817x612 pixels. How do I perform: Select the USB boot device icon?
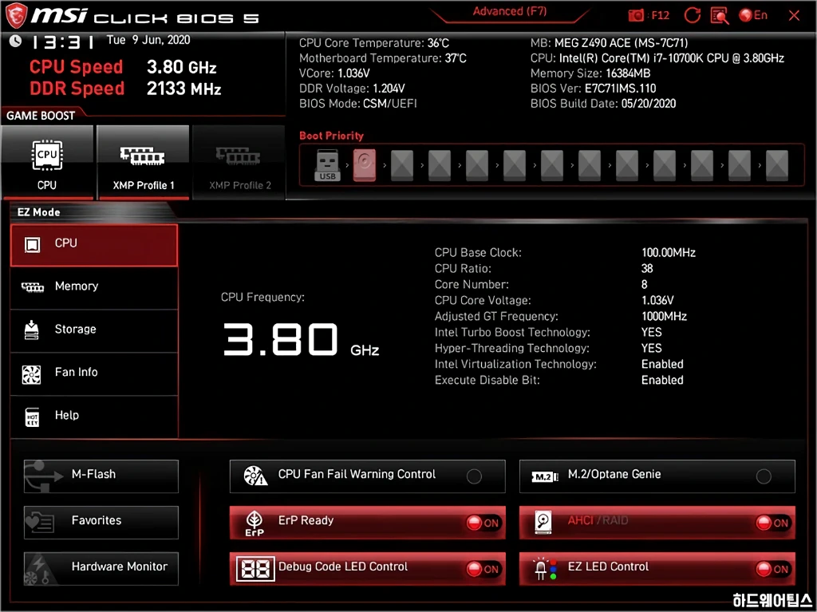coord(327,165)
